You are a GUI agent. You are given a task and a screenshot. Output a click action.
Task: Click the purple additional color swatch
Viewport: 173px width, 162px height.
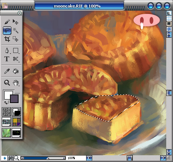click(x=14, y=99)
